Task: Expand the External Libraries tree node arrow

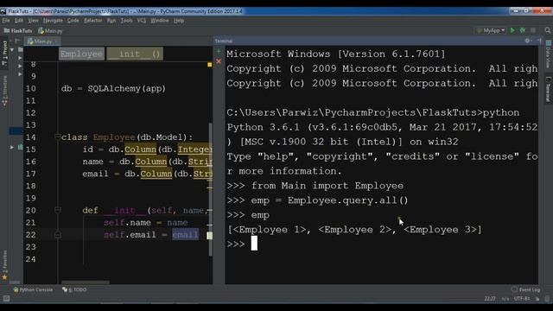Action: click(x=12, y=147)
